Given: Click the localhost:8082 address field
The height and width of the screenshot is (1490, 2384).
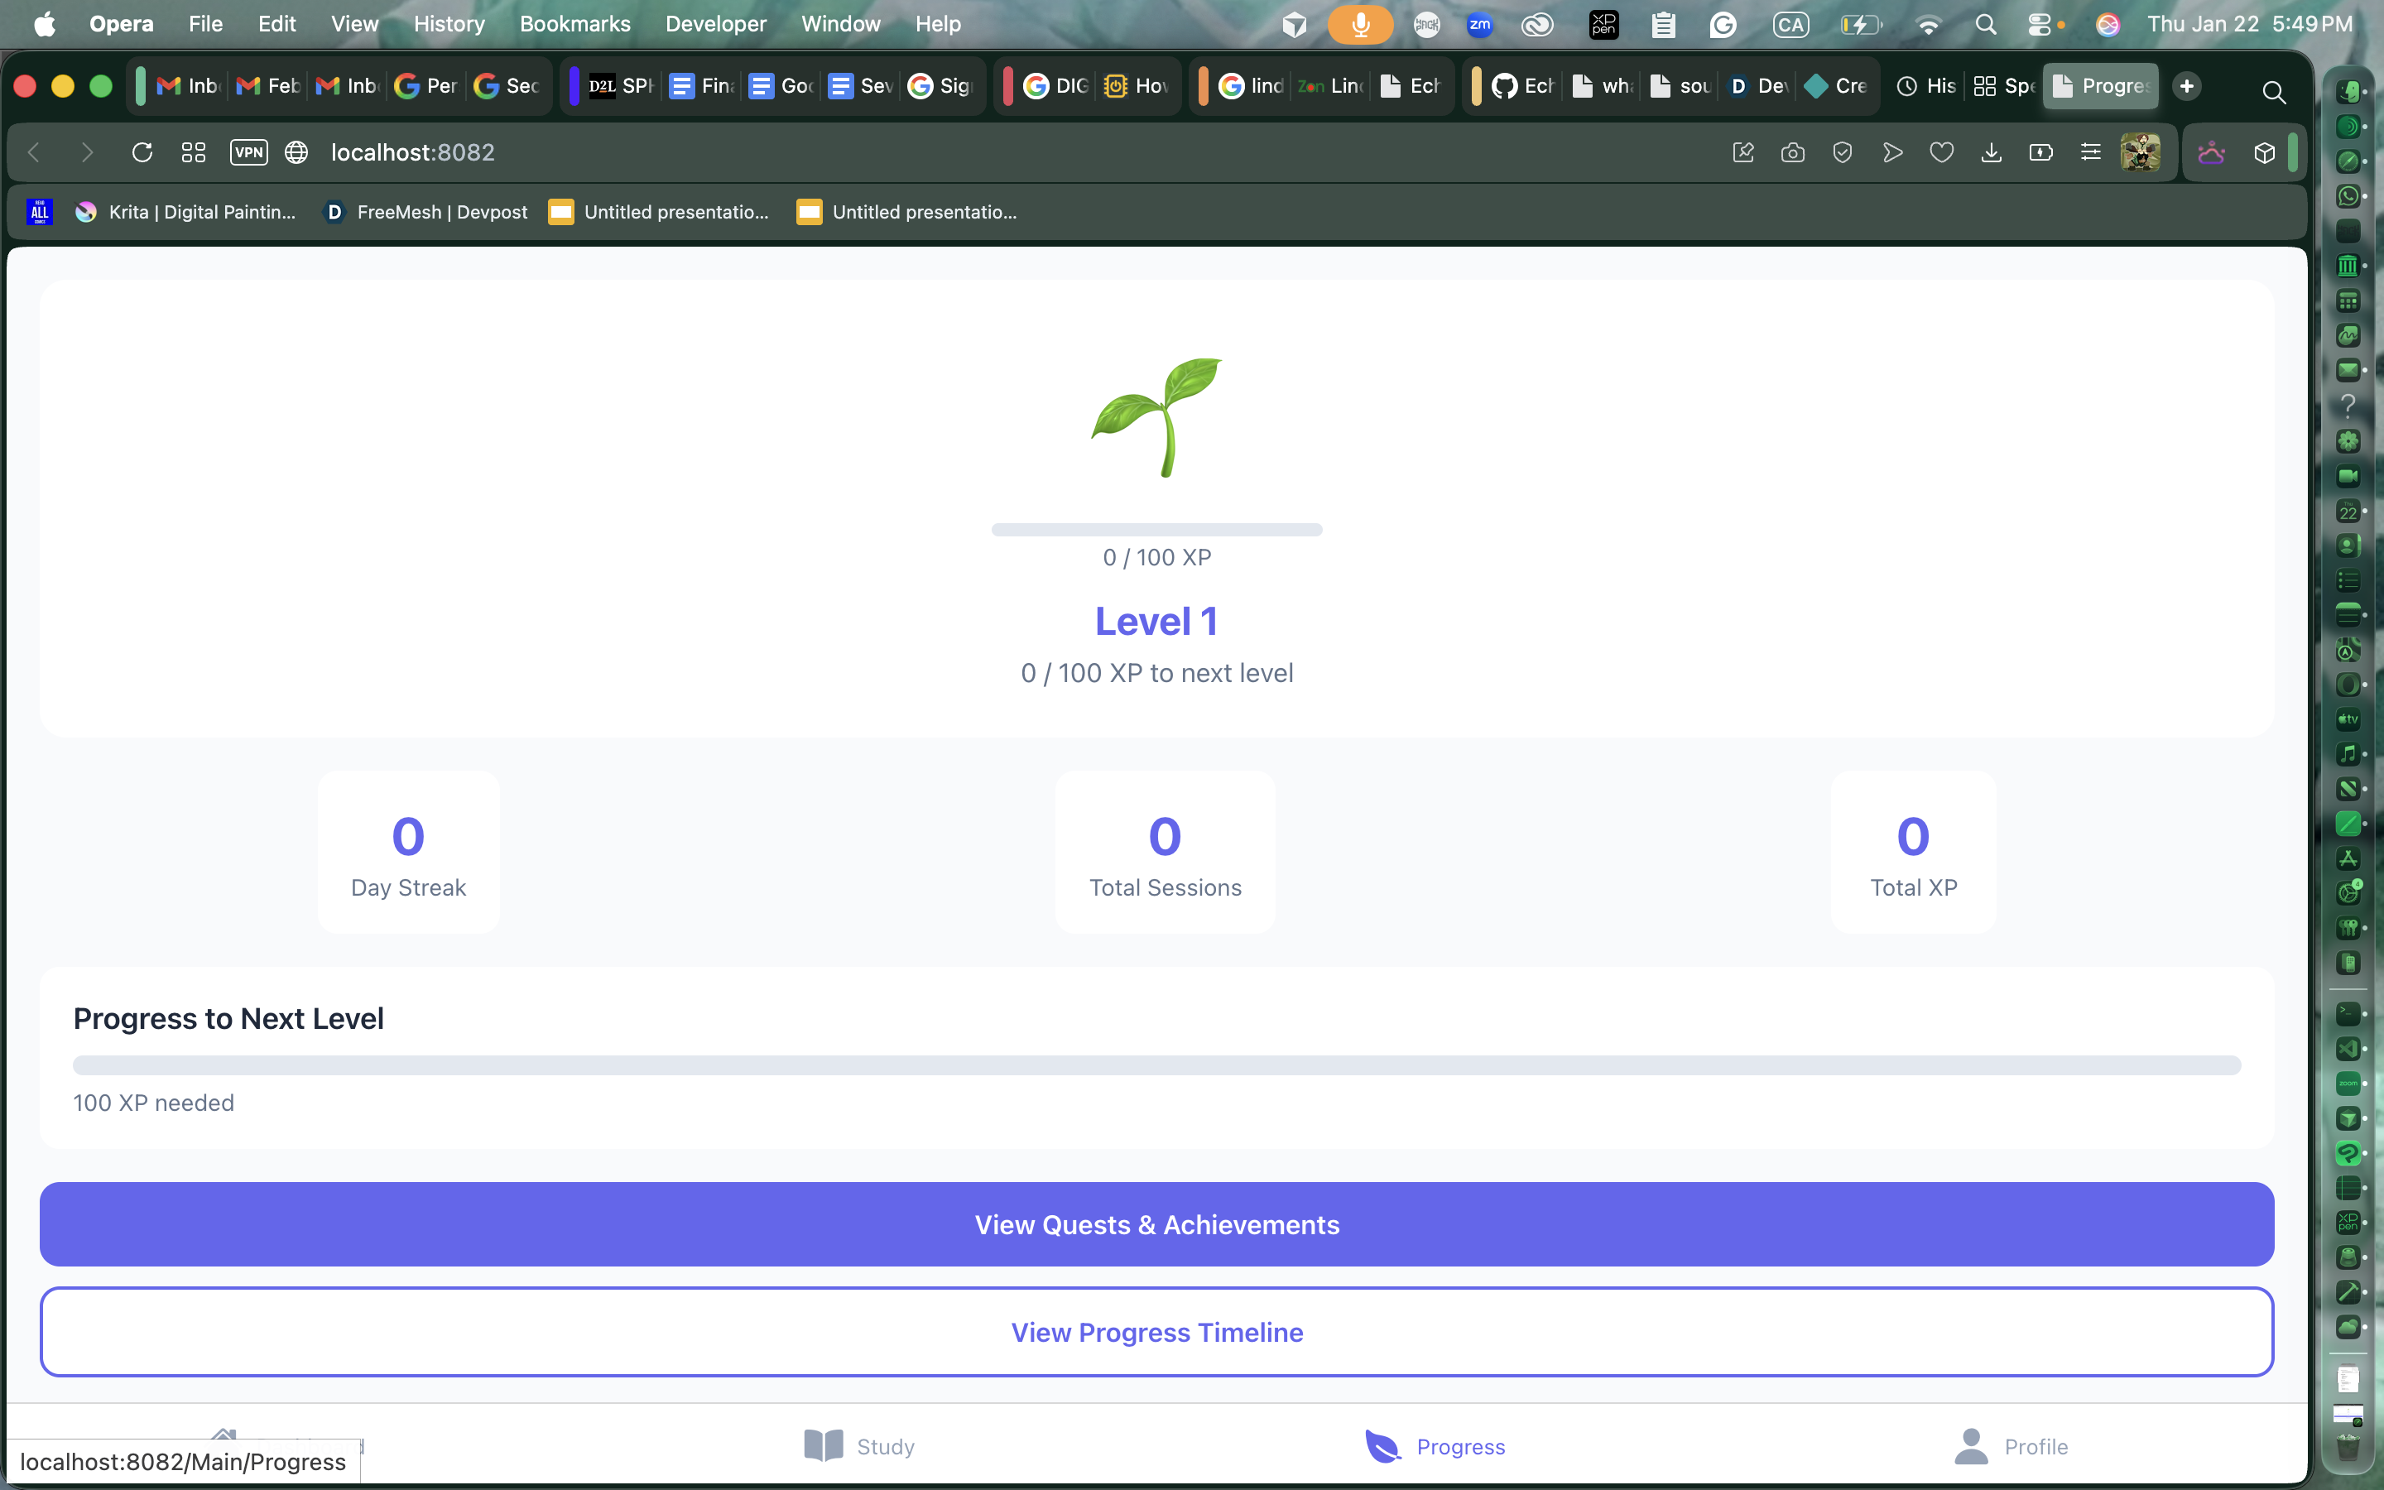Looking at the screenshot, I should (x=413, y=153).
